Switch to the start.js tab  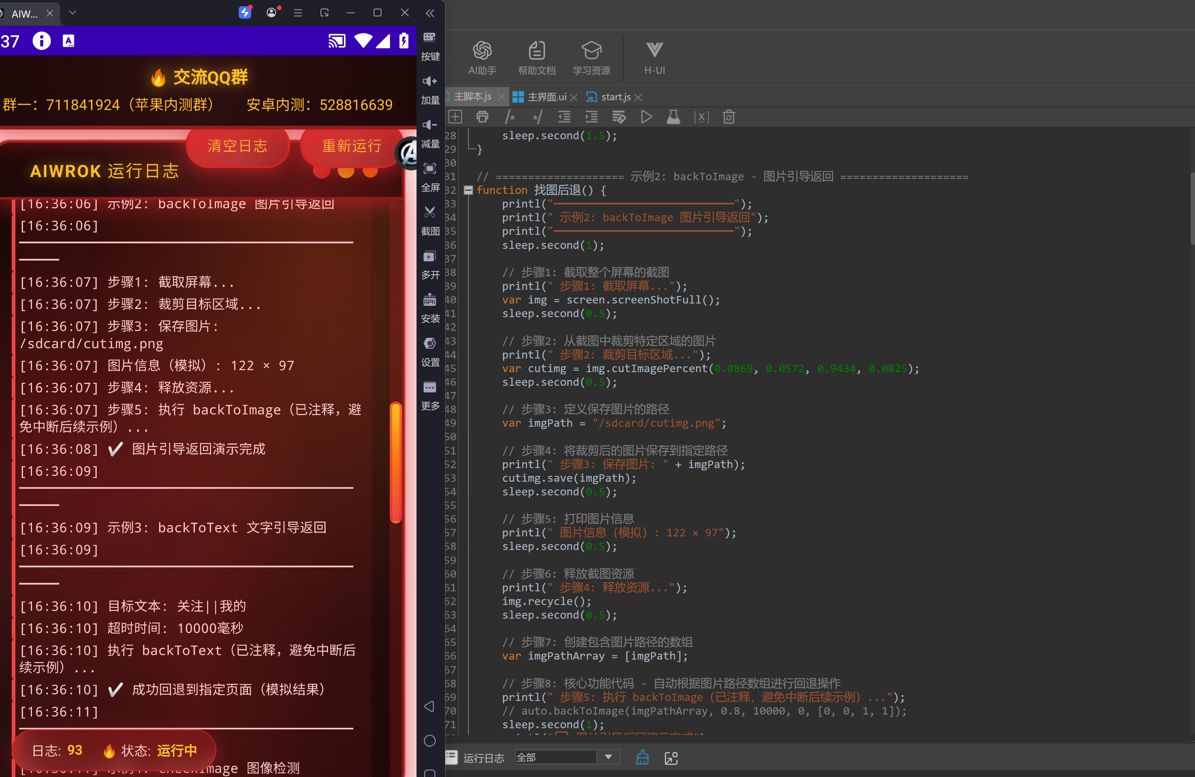(615, 97)
